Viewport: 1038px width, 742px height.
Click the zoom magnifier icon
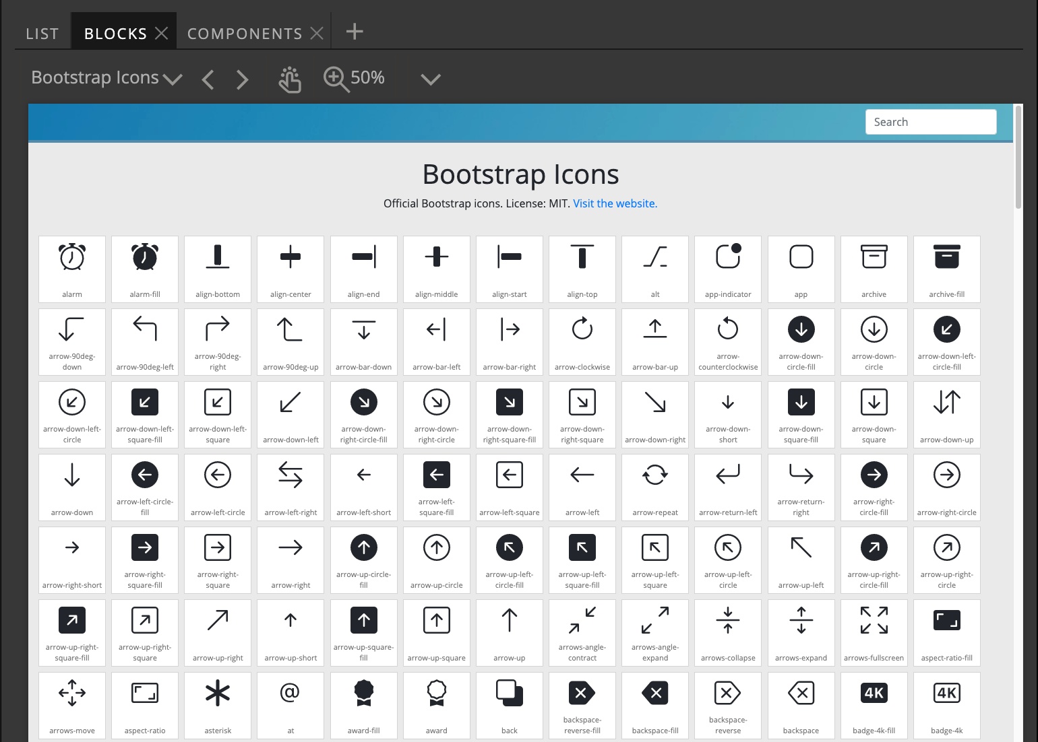[336, 79]
